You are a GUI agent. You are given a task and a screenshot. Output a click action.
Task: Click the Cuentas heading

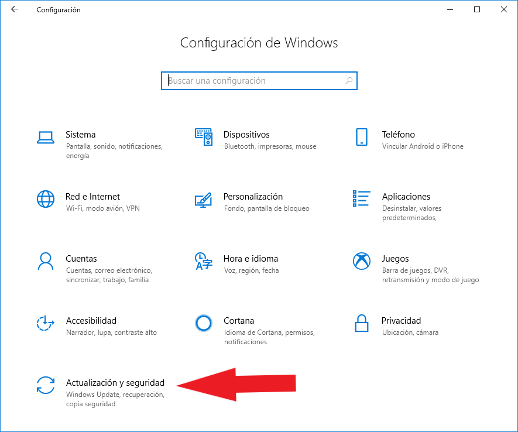(x=81, y=259)
